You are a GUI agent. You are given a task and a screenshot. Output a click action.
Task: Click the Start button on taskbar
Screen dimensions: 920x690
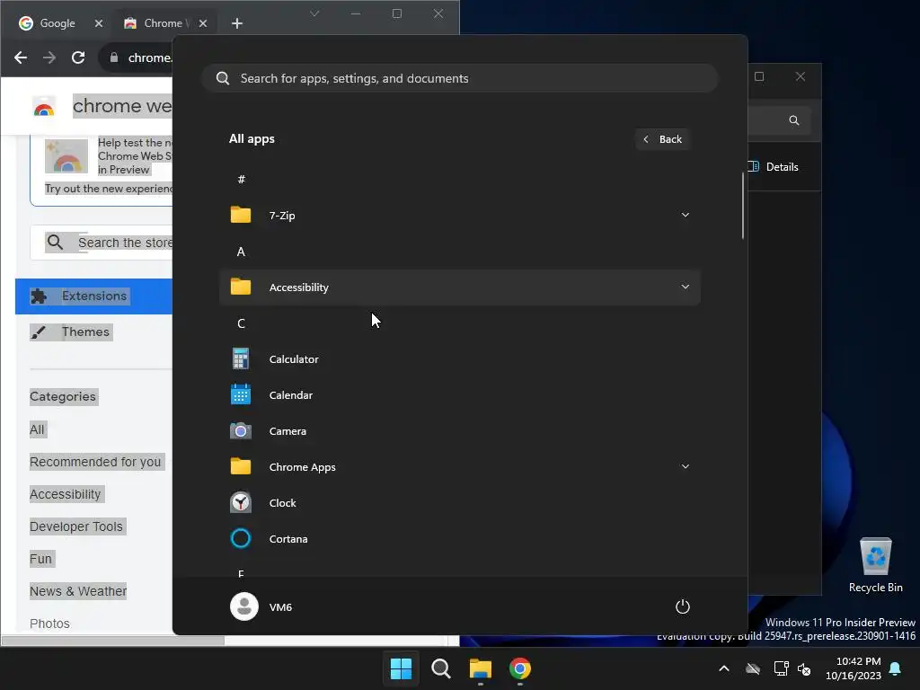(402, 668)
